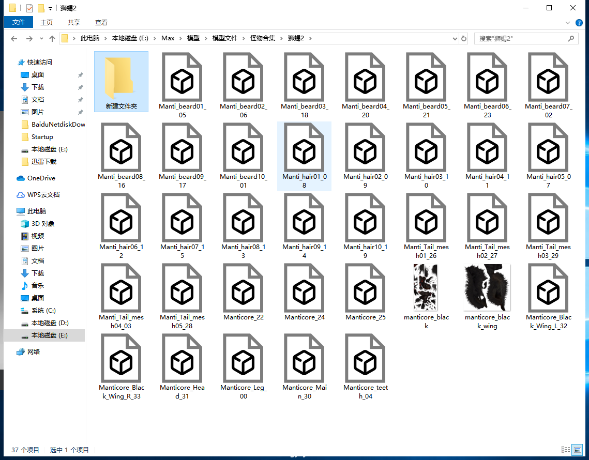The height and width of the screenshot is (460, 589).
Task: Click the OneDrive cloud icon in sidebar
Action: 21,178
